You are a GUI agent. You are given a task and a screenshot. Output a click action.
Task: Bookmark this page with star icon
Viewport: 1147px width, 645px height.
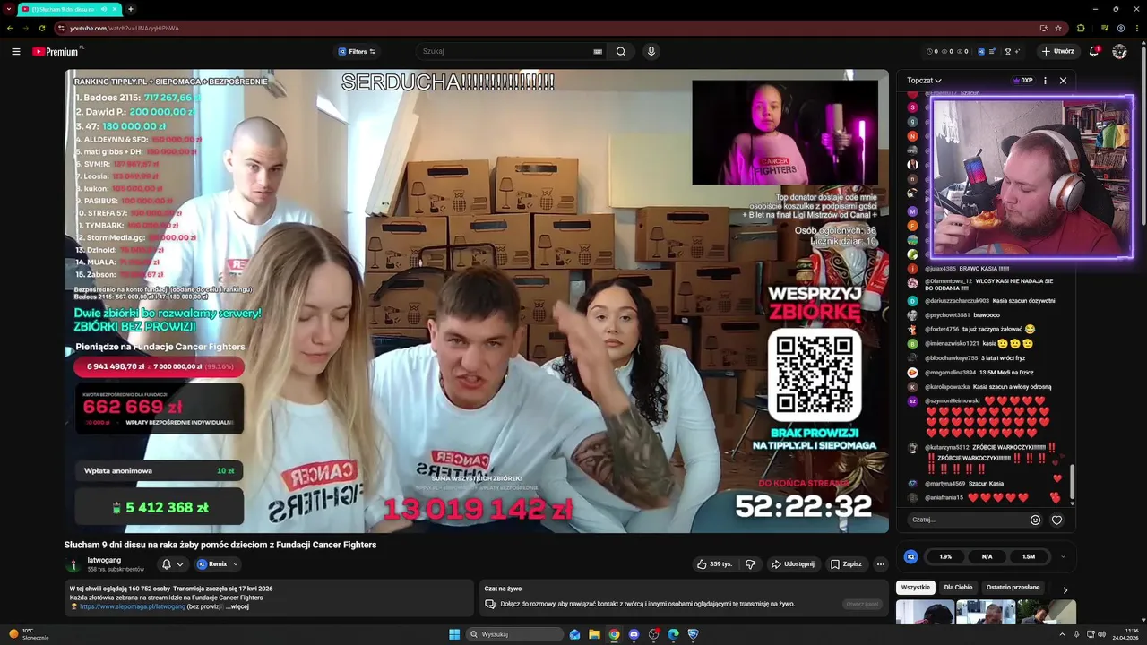(x=1058, y=28)
